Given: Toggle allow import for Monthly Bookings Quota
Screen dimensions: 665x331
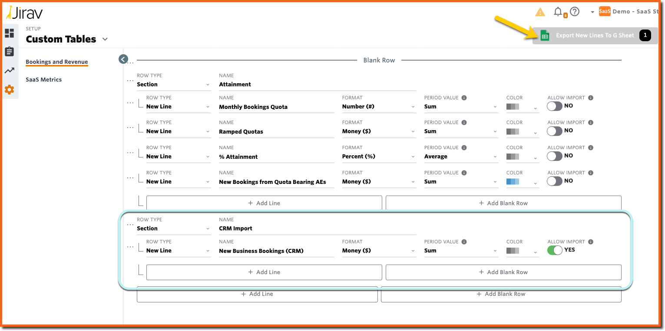Looking at the screenshot, I should (x=555, y=106).
